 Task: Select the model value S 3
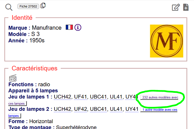(35, 34)
